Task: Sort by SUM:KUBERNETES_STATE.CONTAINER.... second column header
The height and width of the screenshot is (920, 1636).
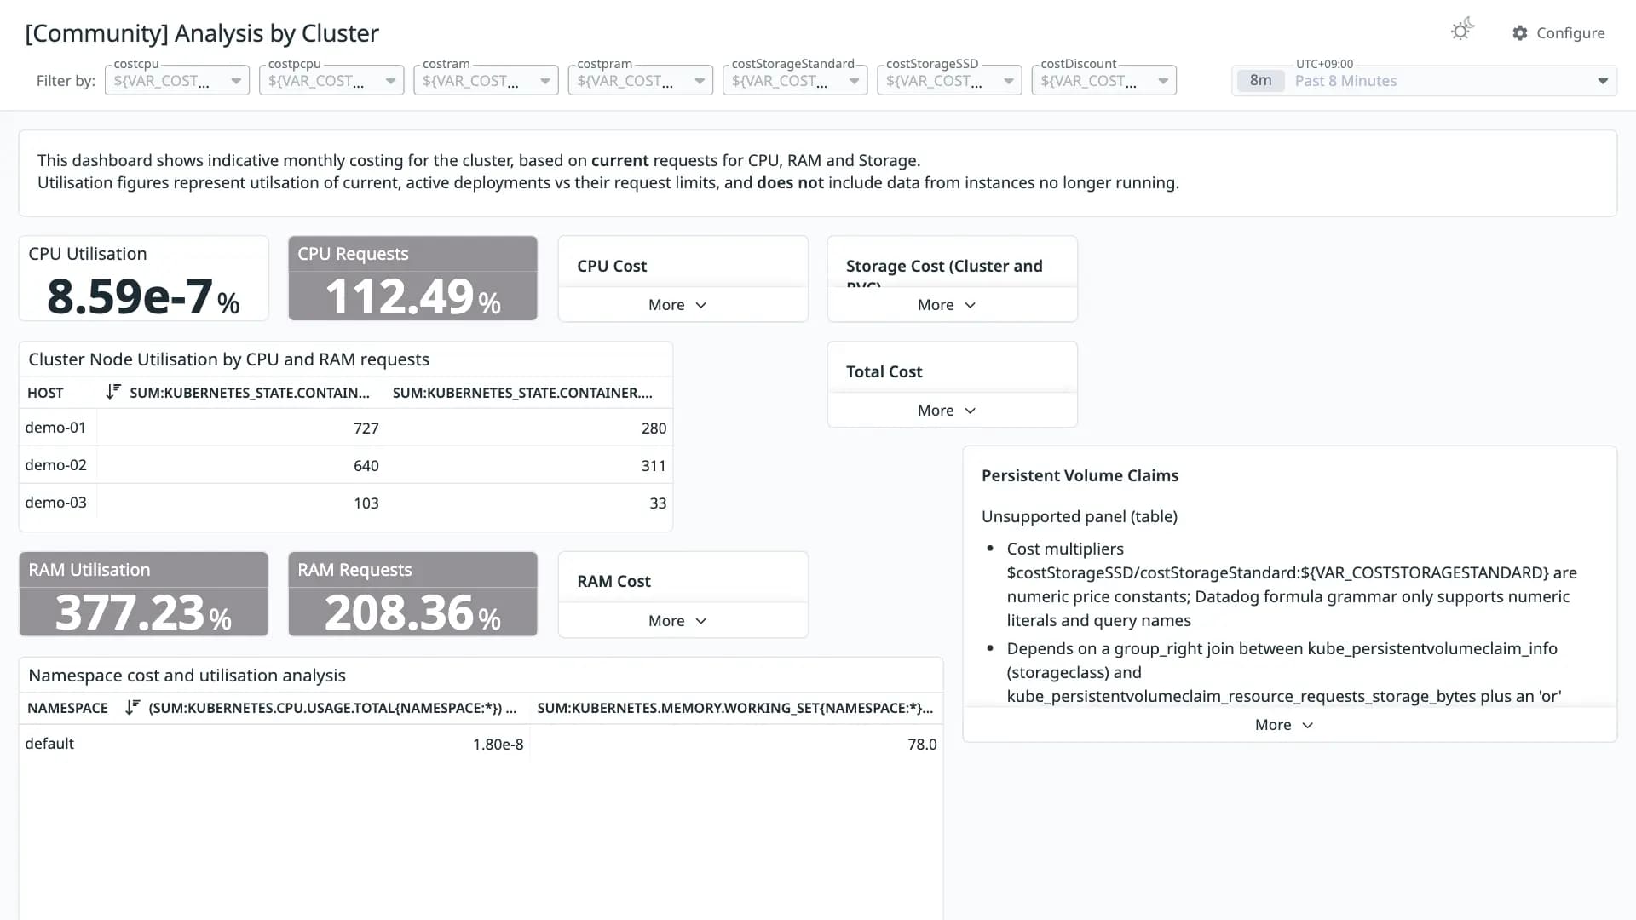Action: [522, 393]
